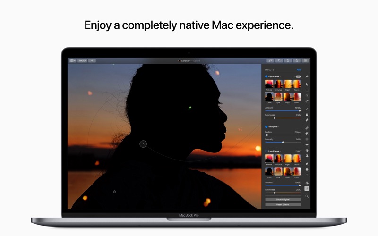Screen dimensions: 378x236
Task: Disable the checked Light Leak effect
Action: pos(266,76)
